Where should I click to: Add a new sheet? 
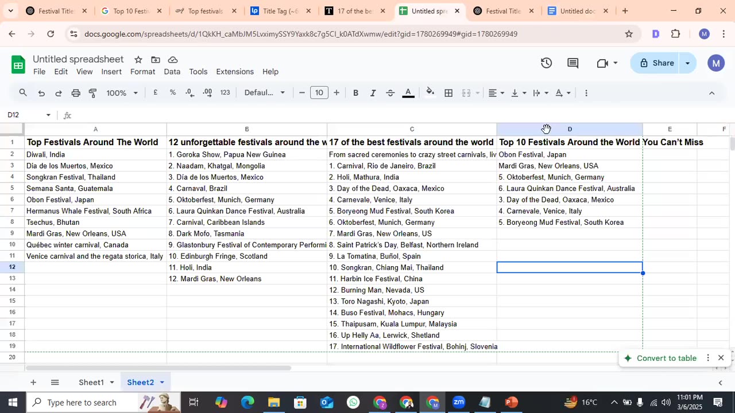pyautogui.click(x=33, y=383)
